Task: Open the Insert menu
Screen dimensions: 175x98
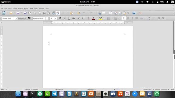Action: coord(14,9)
